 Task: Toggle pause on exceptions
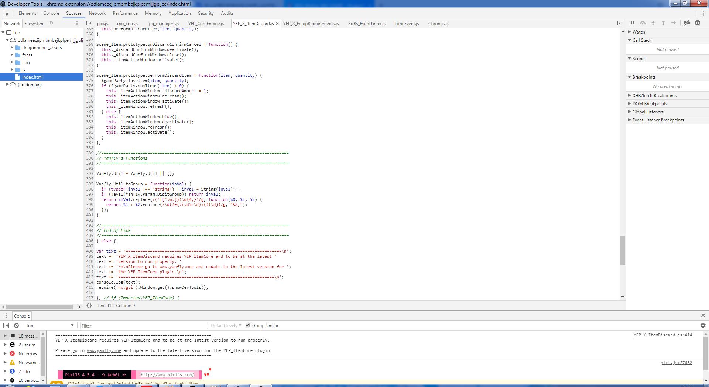[698, 23]
